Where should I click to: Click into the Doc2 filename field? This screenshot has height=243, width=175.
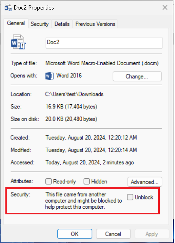point(104,43)
